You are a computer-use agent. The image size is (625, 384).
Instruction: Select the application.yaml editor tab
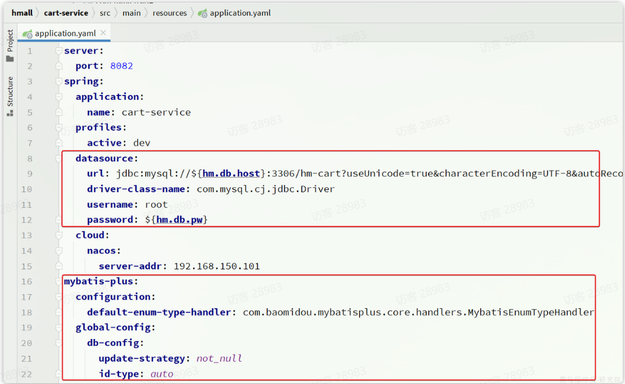[x=64, y=33]
